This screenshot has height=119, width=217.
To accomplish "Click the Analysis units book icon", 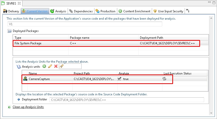I will coord(18,67).
